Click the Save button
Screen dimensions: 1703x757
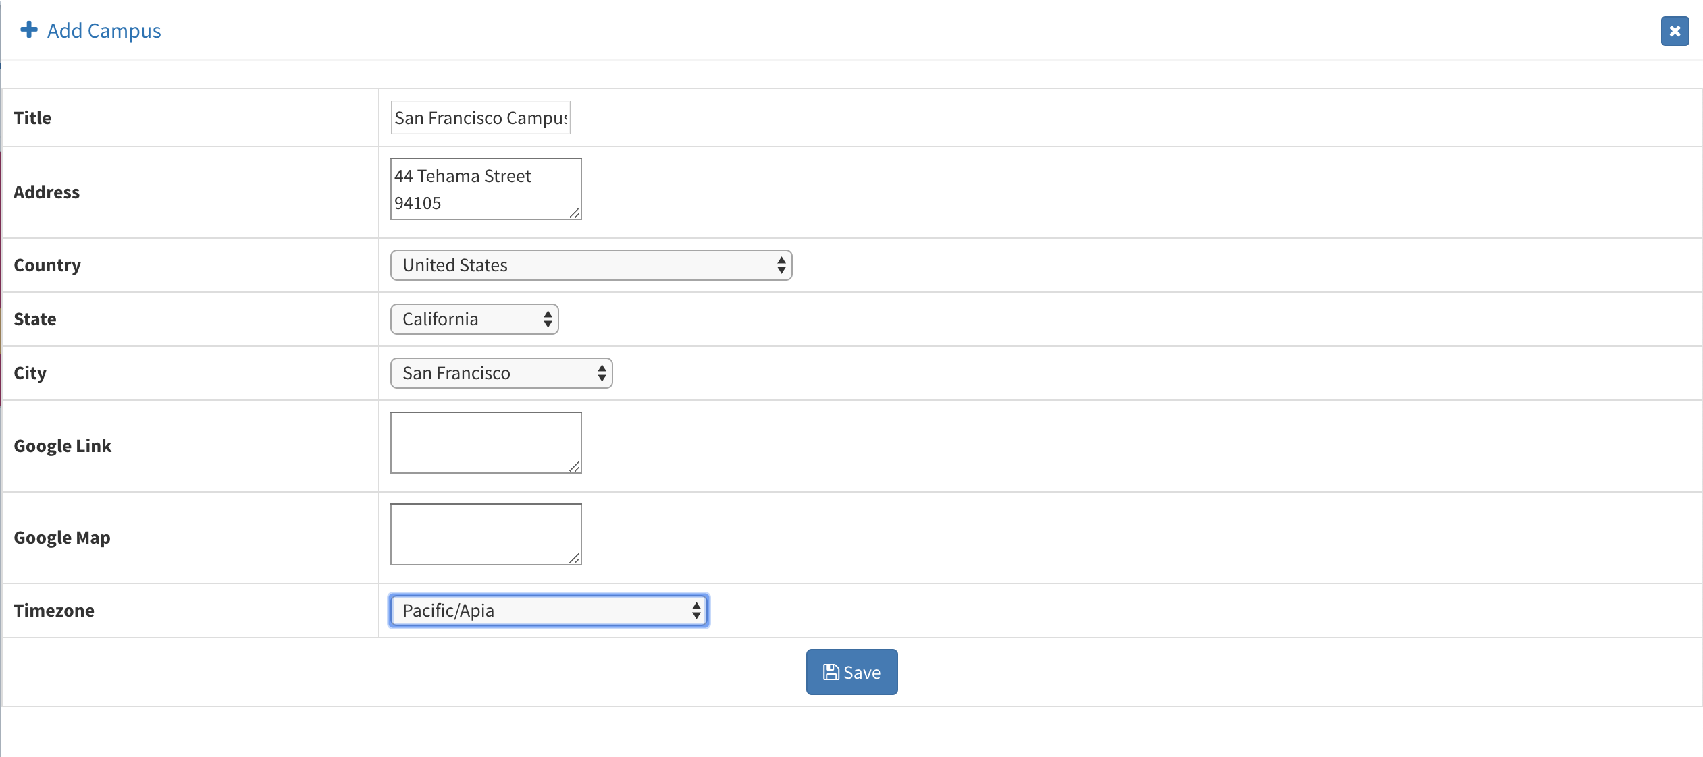(851, 672)
